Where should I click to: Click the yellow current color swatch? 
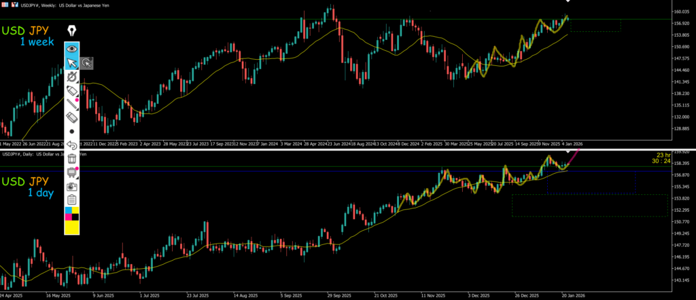point(72,228)
